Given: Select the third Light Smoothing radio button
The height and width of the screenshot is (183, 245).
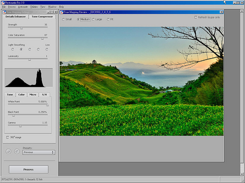Looking at the screenshot, I should coord(29,49).
